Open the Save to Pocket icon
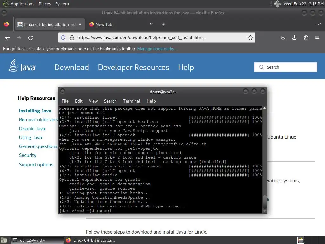This screenshot has height=244, width=325. click(x=283, y=37)
